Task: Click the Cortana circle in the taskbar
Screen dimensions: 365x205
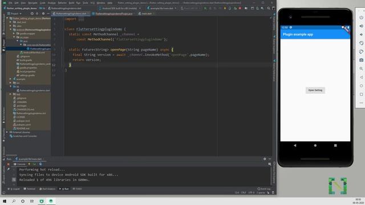Action: (23, 201)
